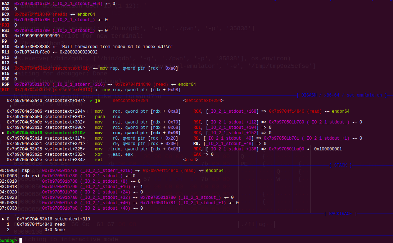Click the 'rdx rsi' label in the stack view
The width and height of the screenshot is (393, 243).
(30, 176)
